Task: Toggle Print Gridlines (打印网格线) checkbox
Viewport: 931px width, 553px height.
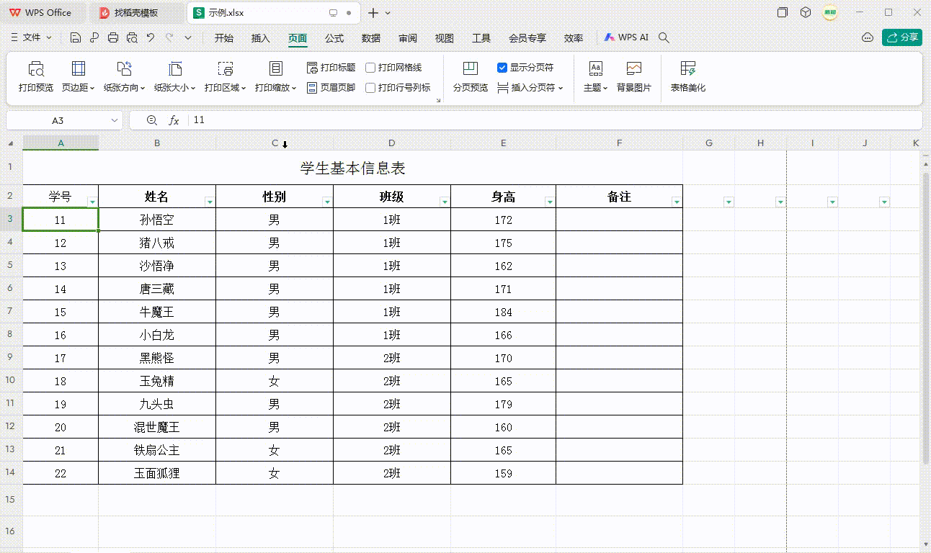Action: point(370,68)
